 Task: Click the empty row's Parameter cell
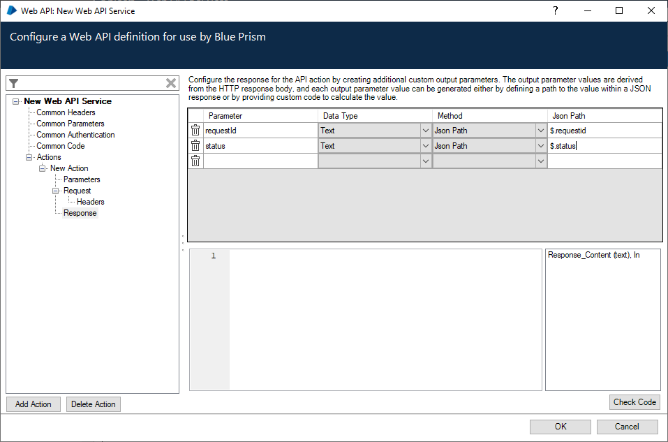point(260,161)
